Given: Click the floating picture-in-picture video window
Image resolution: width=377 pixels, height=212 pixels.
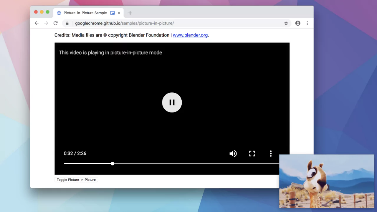Looking at the screenshot, I should tap(326, 181).
